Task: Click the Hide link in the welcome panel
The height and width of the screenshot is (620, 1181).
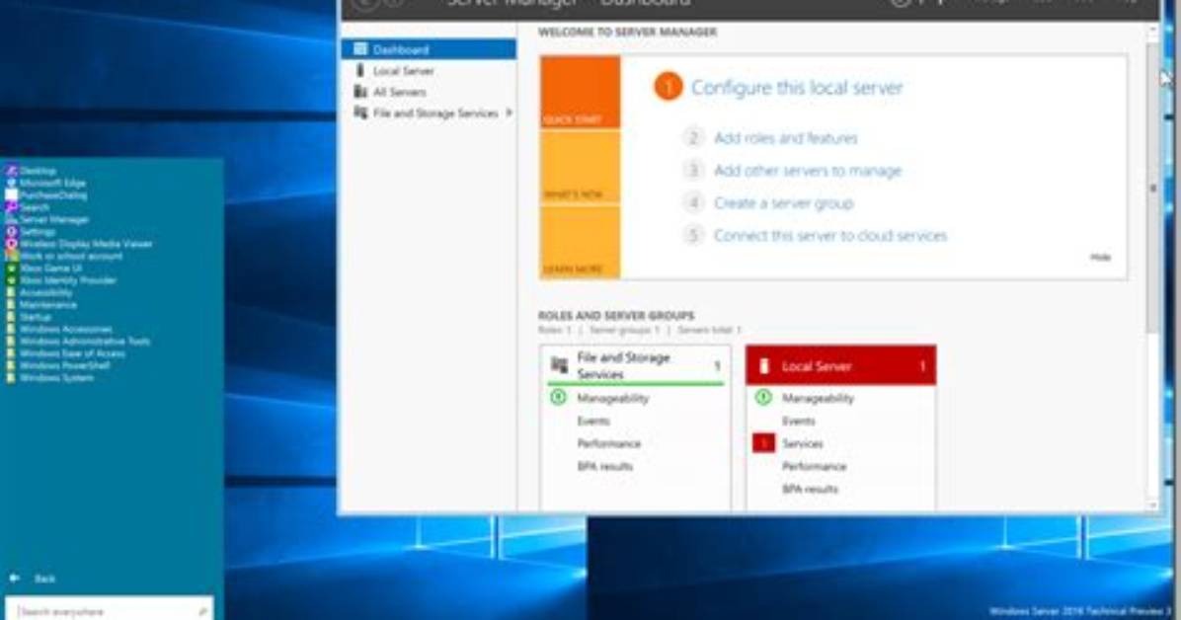Action: tap(1100, 257)
